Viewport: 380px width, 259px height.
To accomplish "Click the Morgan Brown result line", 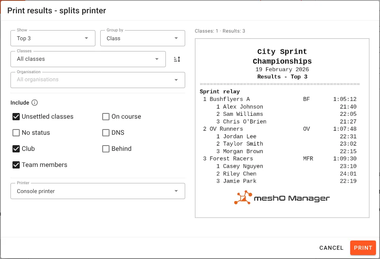I will 287,151.
